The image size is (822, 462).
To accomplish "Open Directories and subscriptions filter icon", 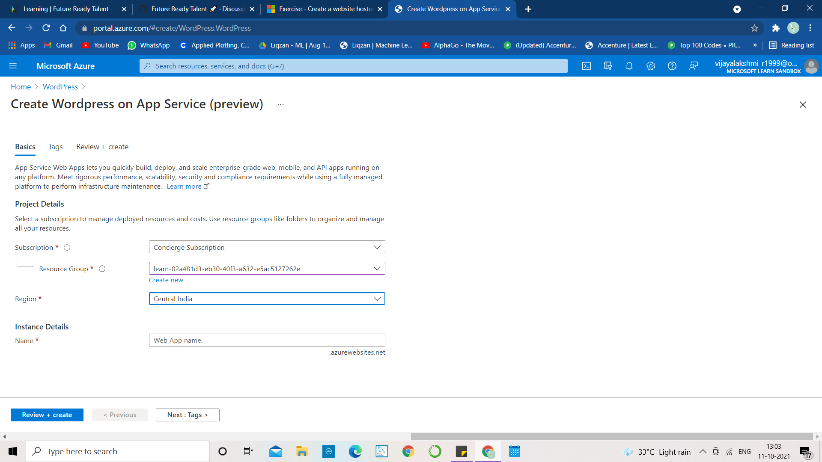I will pyautogui.click(x=608, y=66).
